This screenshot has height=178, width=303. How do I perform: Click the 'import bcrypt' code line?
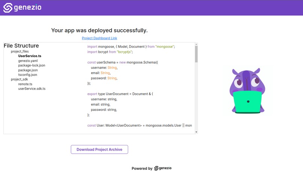[110, 52]
